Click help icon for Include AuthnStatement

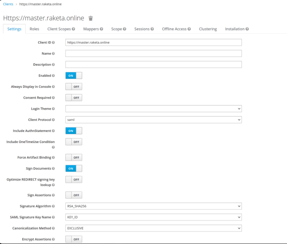coord(53,131)
